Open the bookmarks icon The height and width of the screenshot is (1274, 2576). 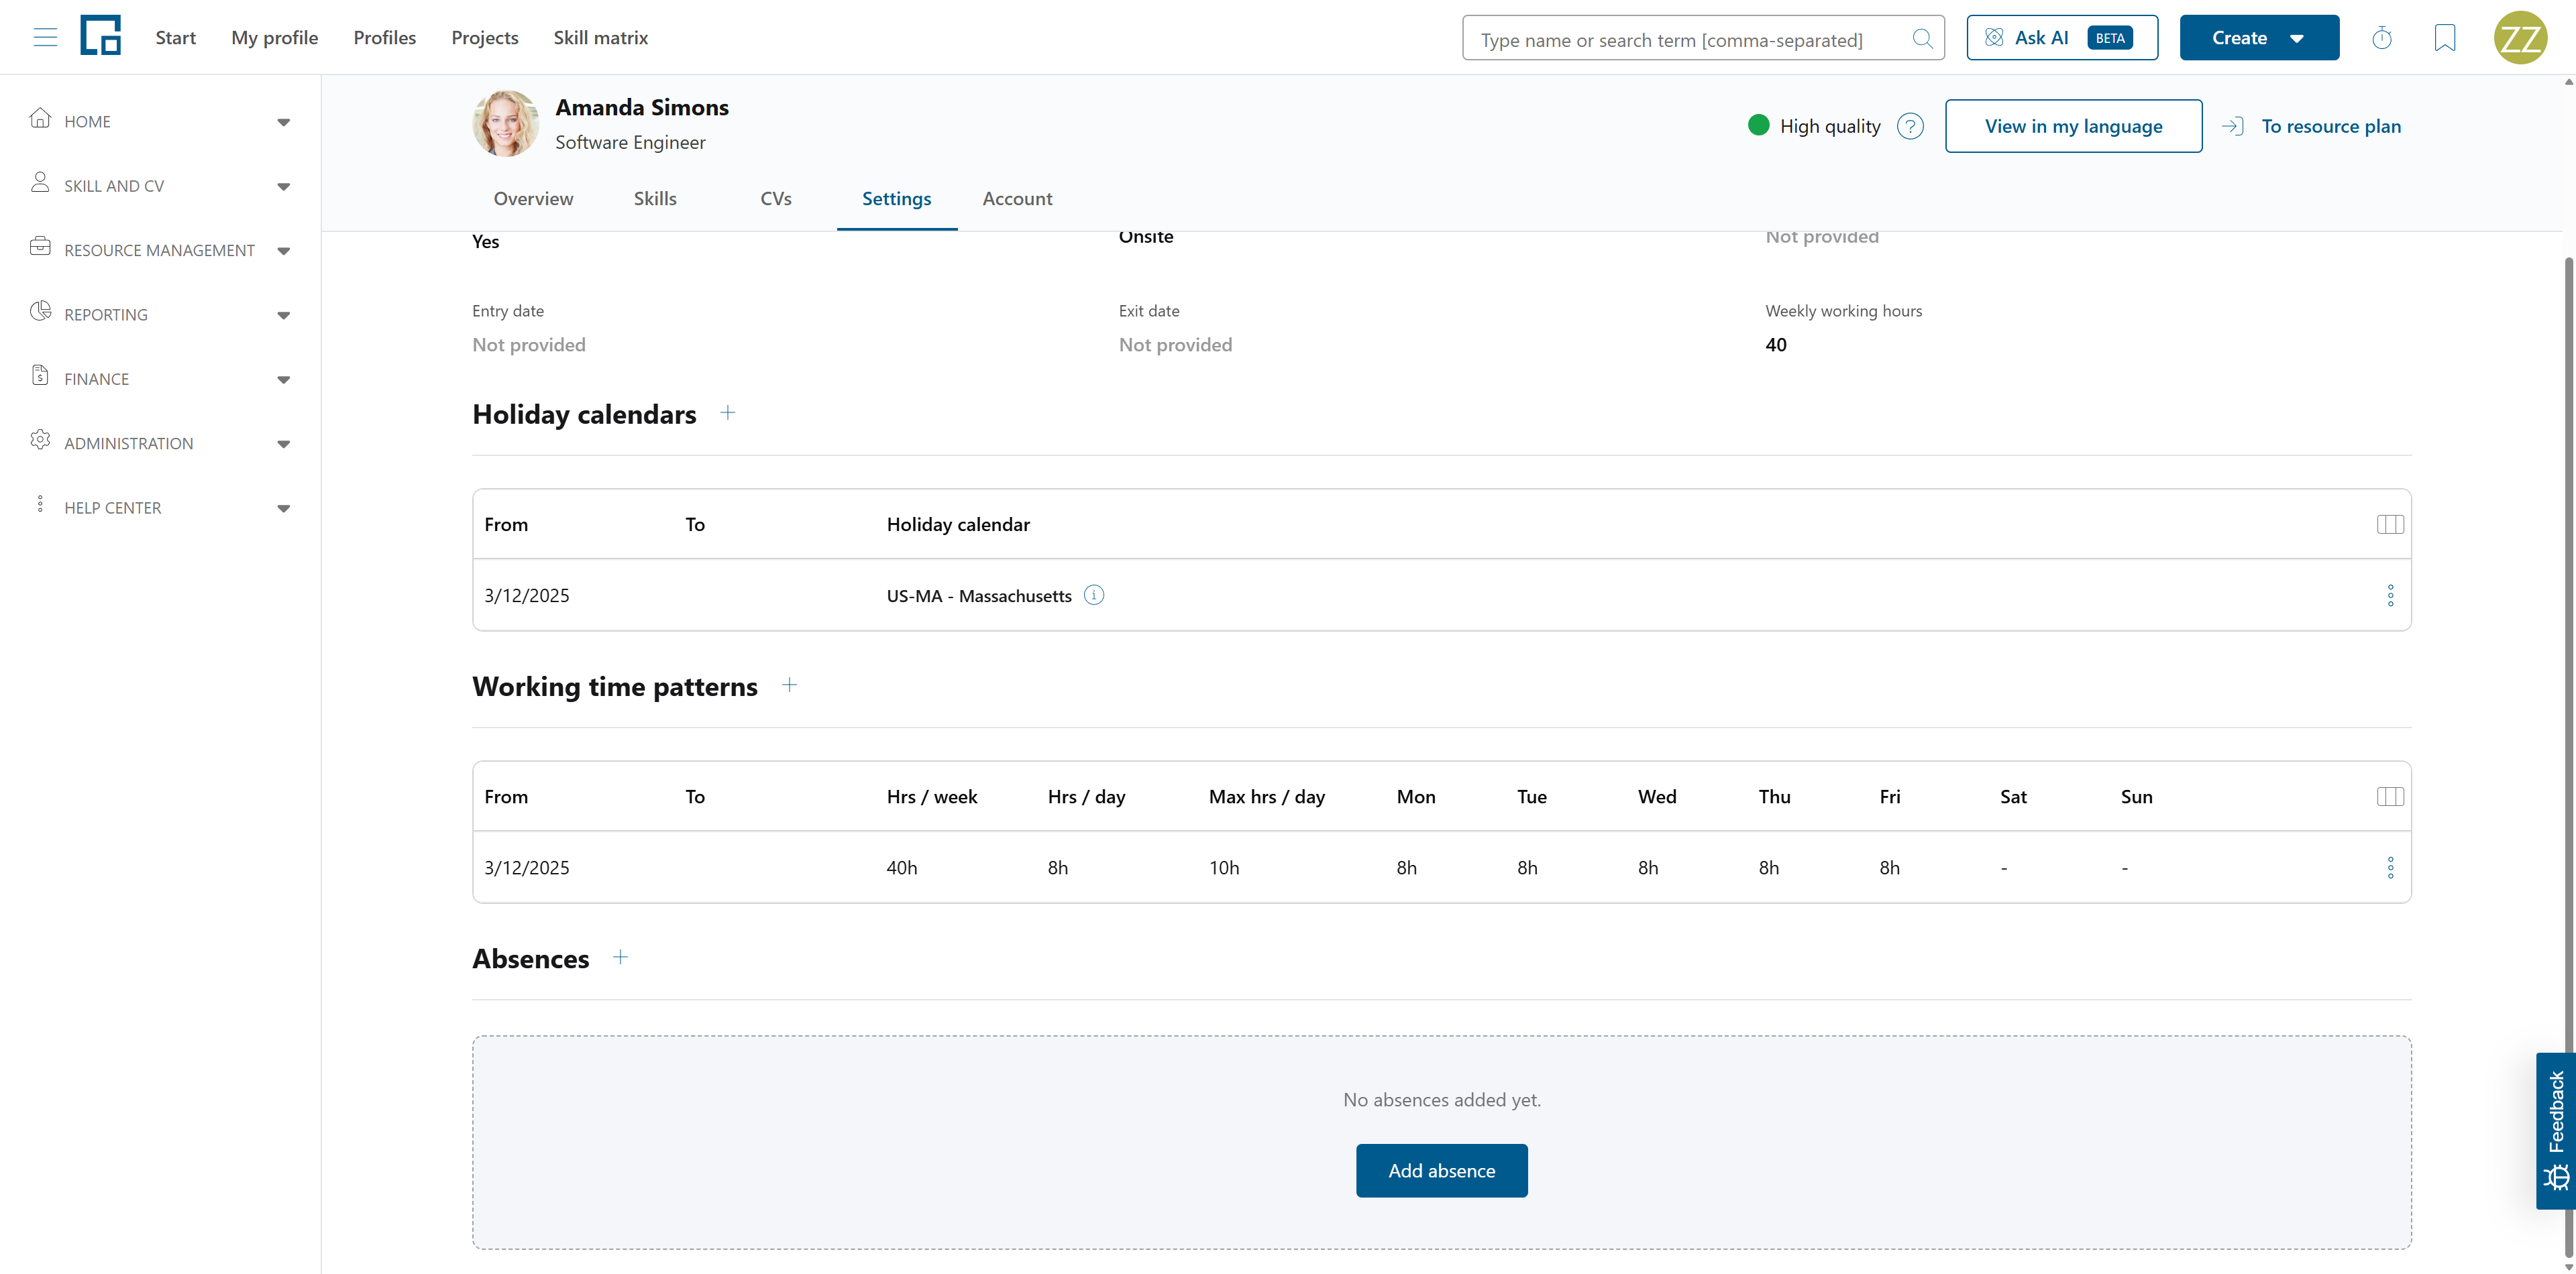(x=2445, y=38)
